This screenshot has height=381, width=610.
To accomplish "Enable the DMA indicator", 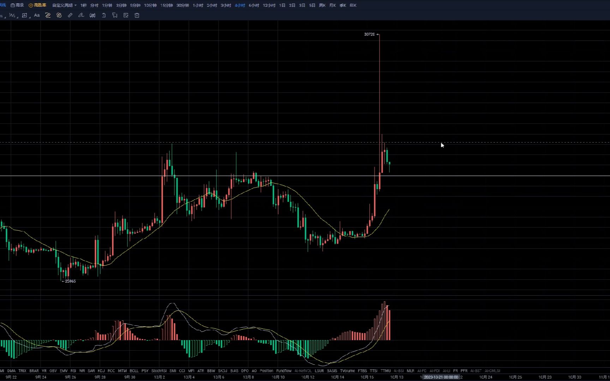I will [x=11, y=371].
